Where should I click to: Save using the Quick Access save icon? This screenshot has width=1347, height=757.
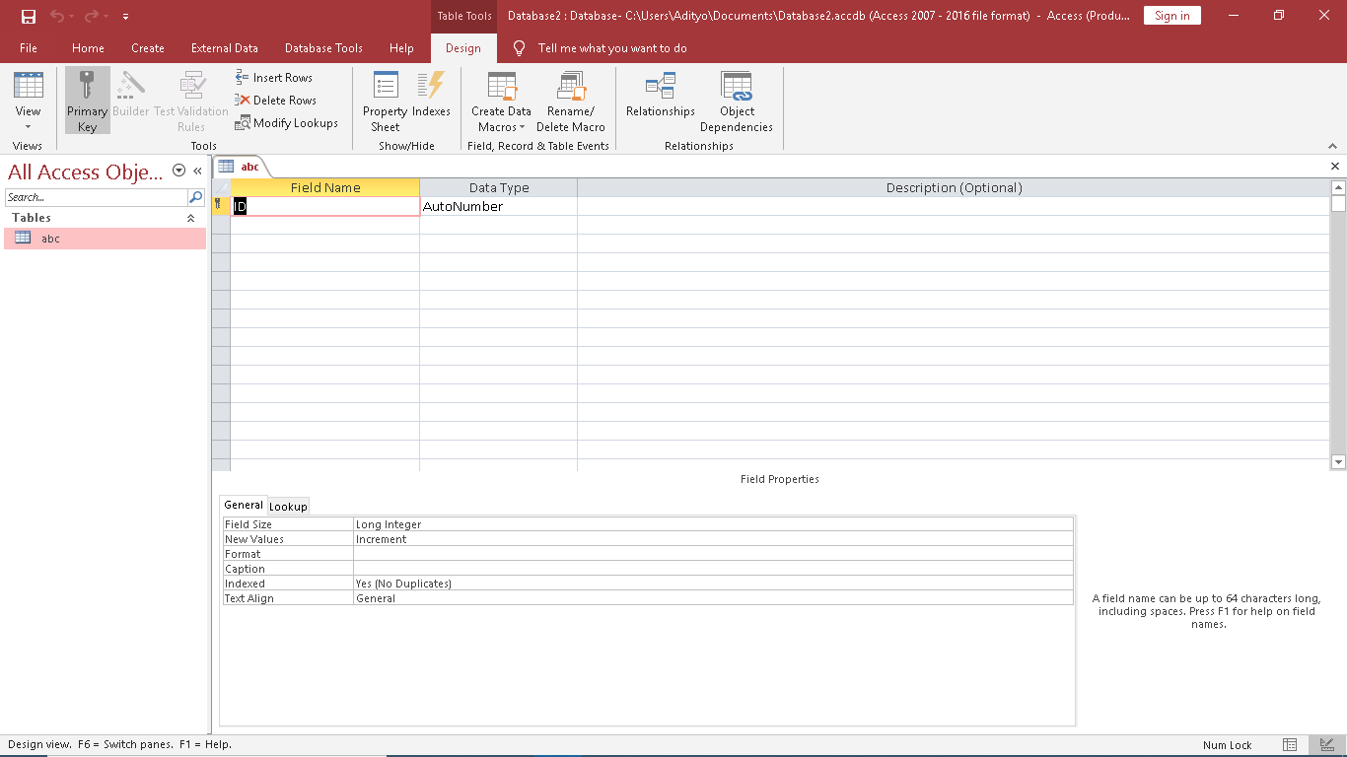pos(29,16)
